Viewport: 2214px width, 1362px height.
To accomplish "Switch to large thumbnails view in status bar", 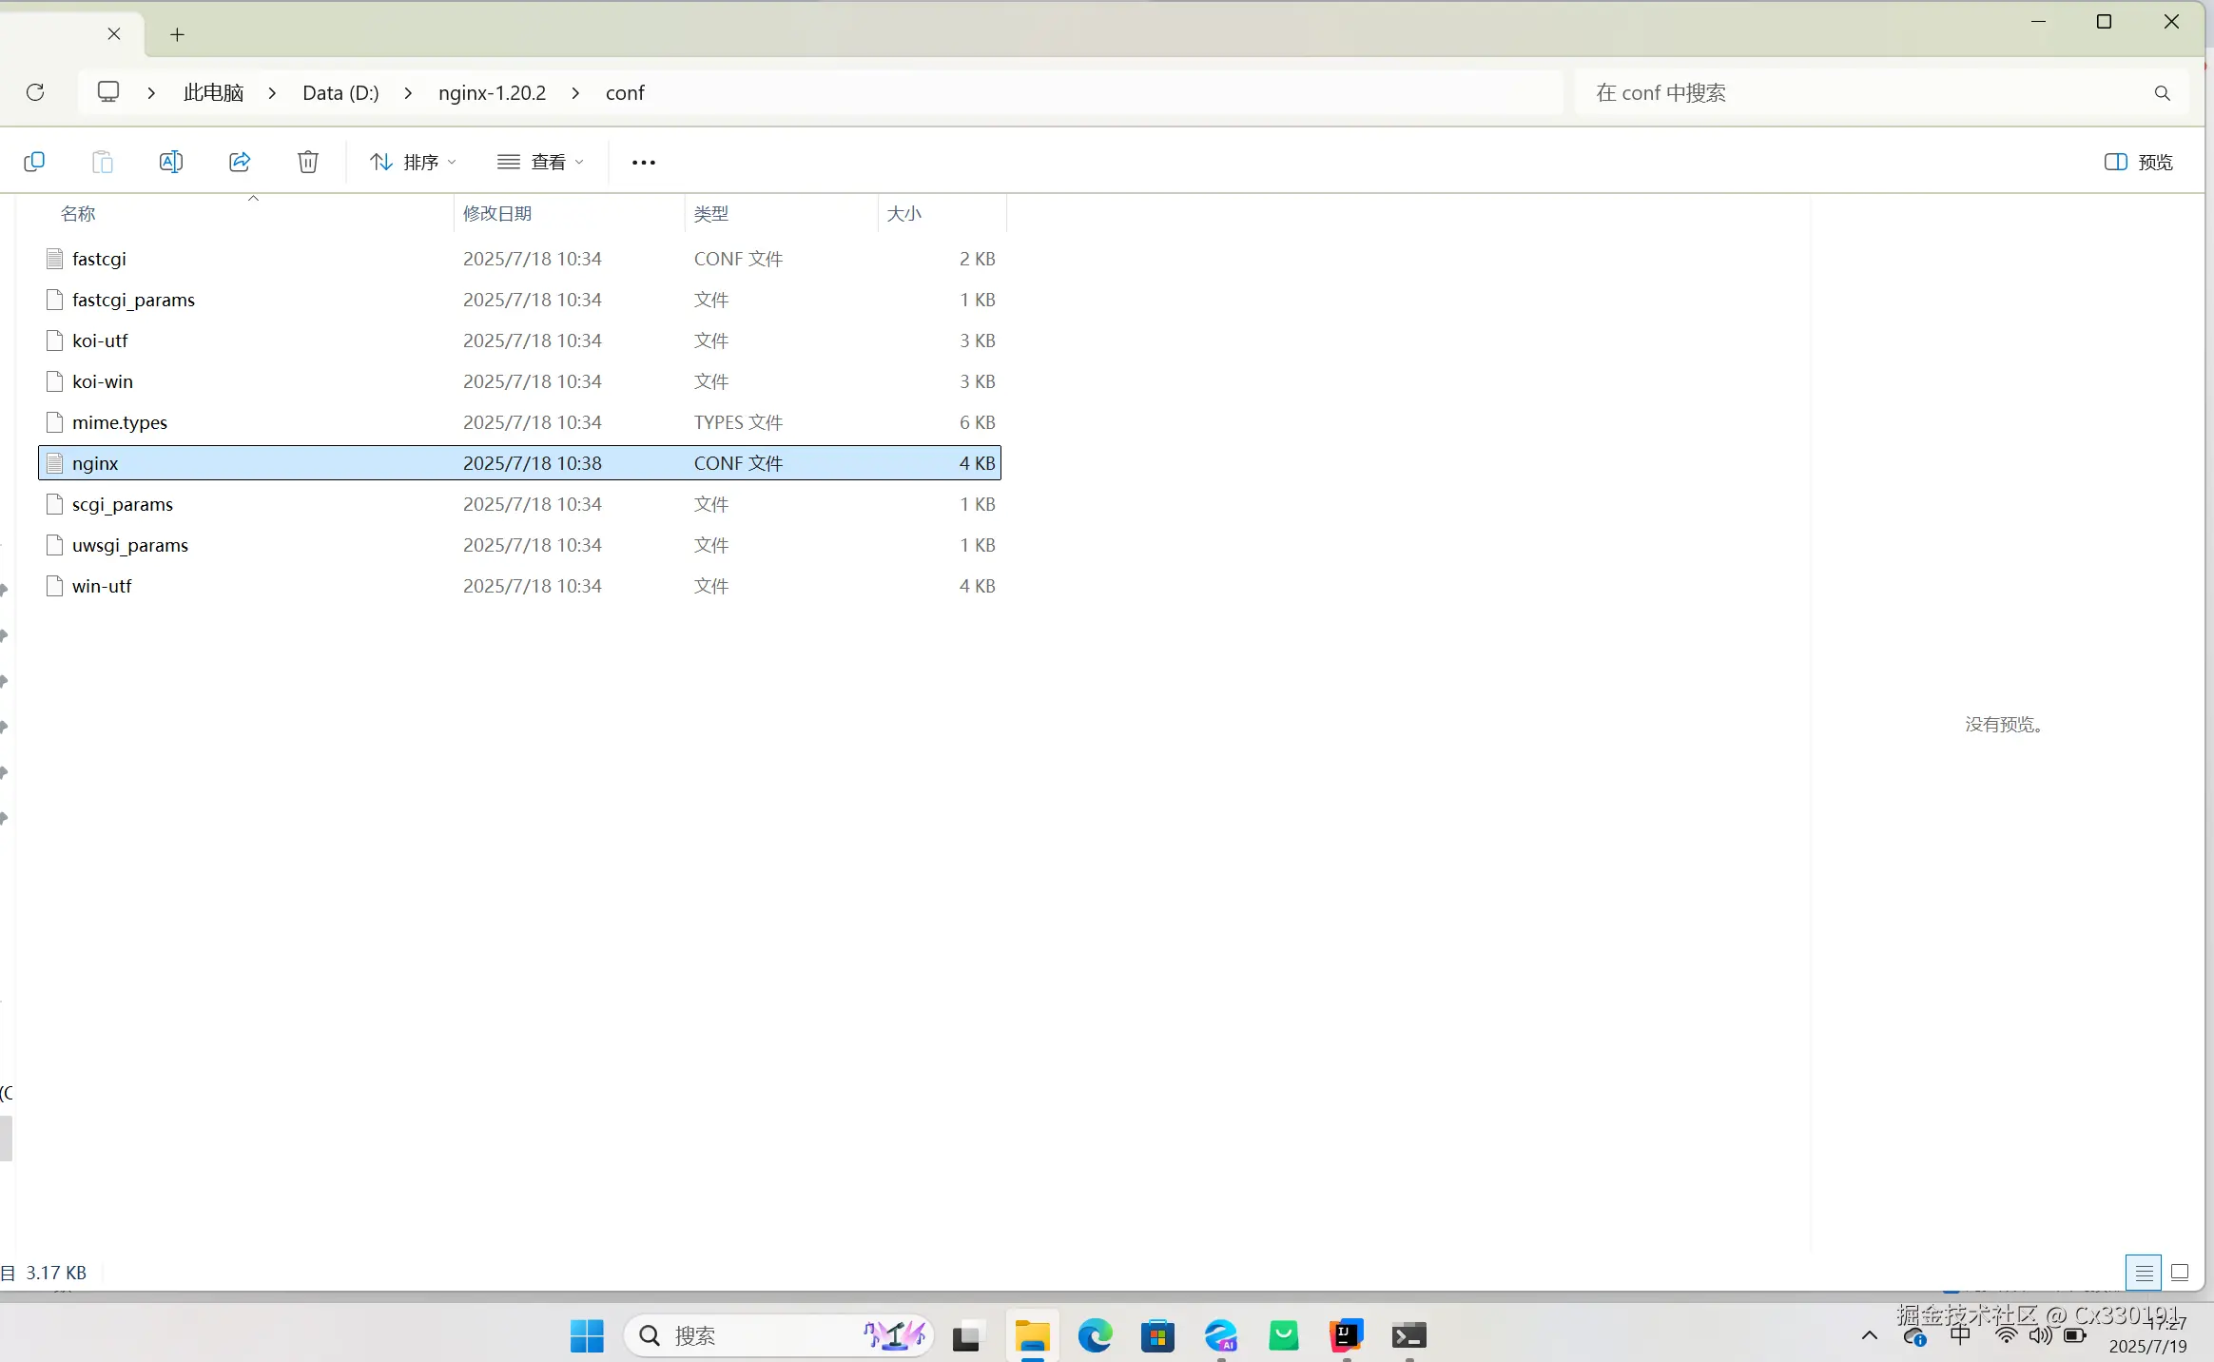I will coord(2181,1273).
